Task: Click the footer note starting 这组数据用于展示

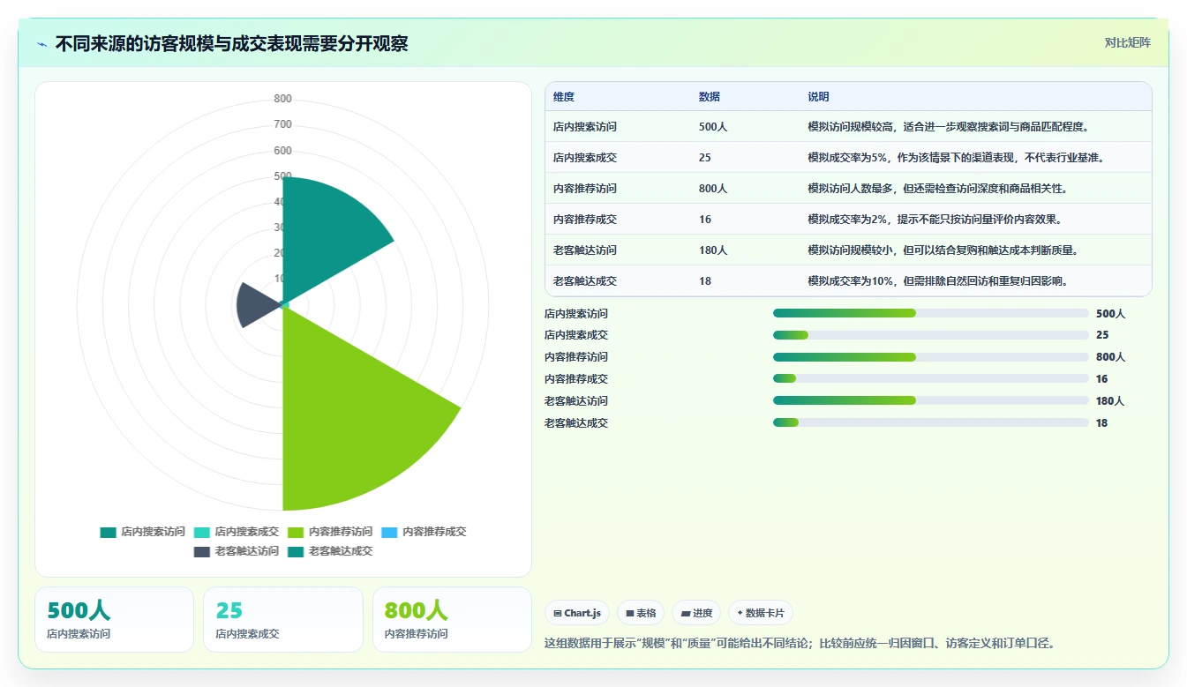Action: pos(800,643)
